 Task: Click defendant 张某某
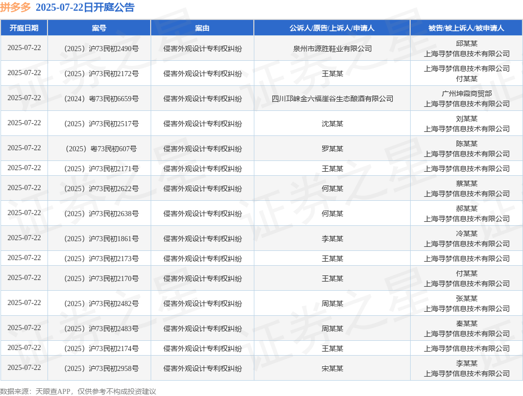click(467, 298)
